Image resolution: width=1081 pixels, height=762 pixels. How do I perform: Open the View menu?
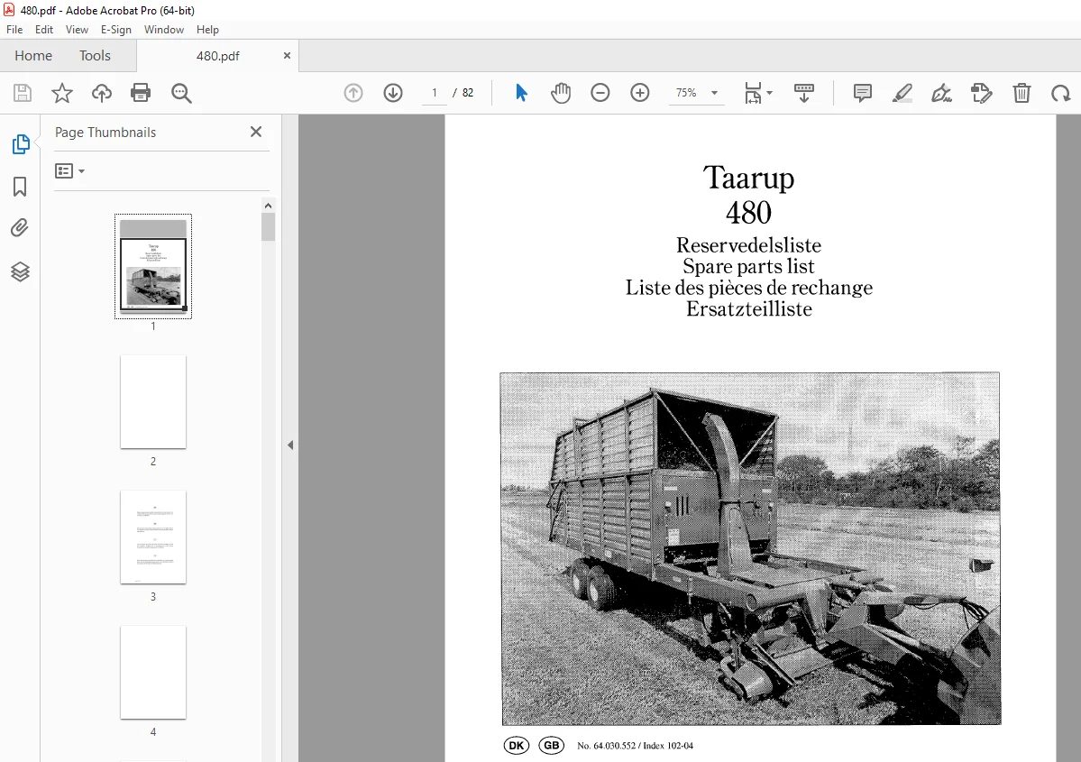click(x=77, y=30)
